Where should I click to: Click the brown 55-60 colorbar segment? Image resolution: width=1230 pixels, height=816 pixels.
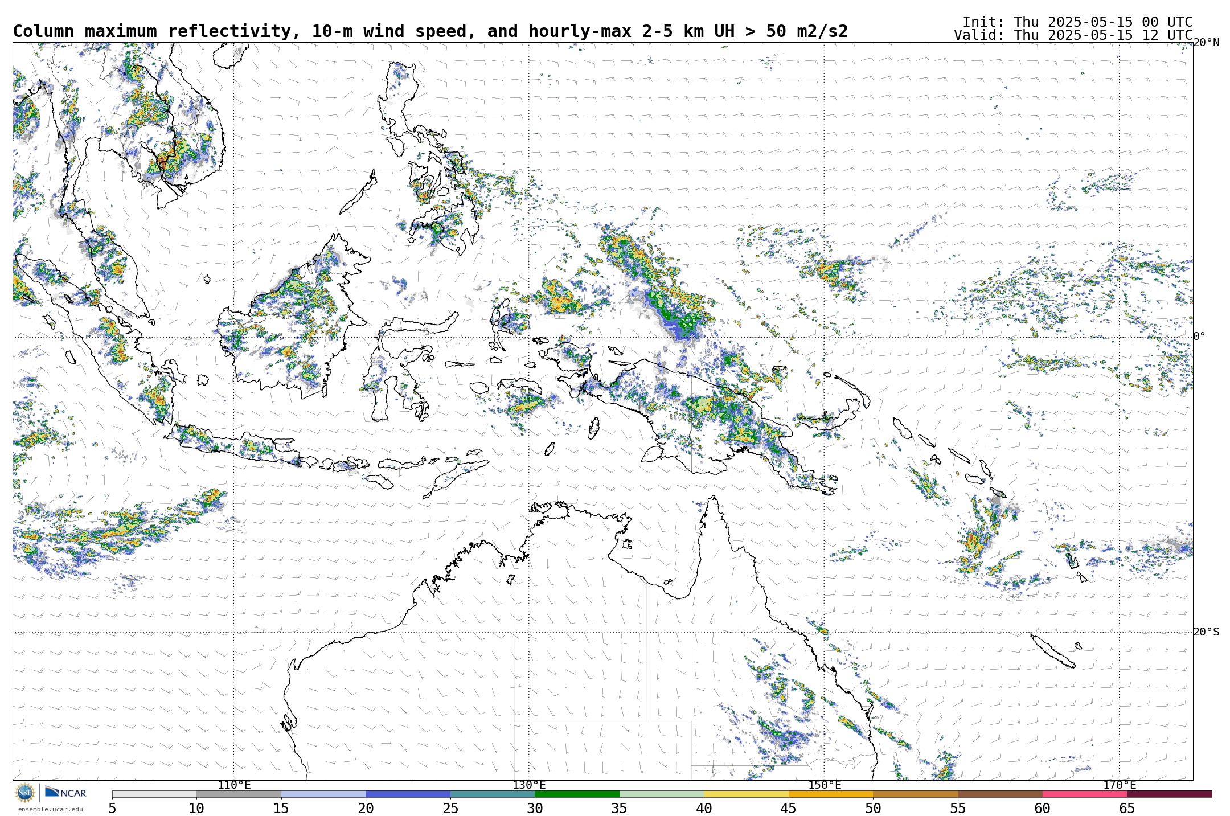[1000, 794]
